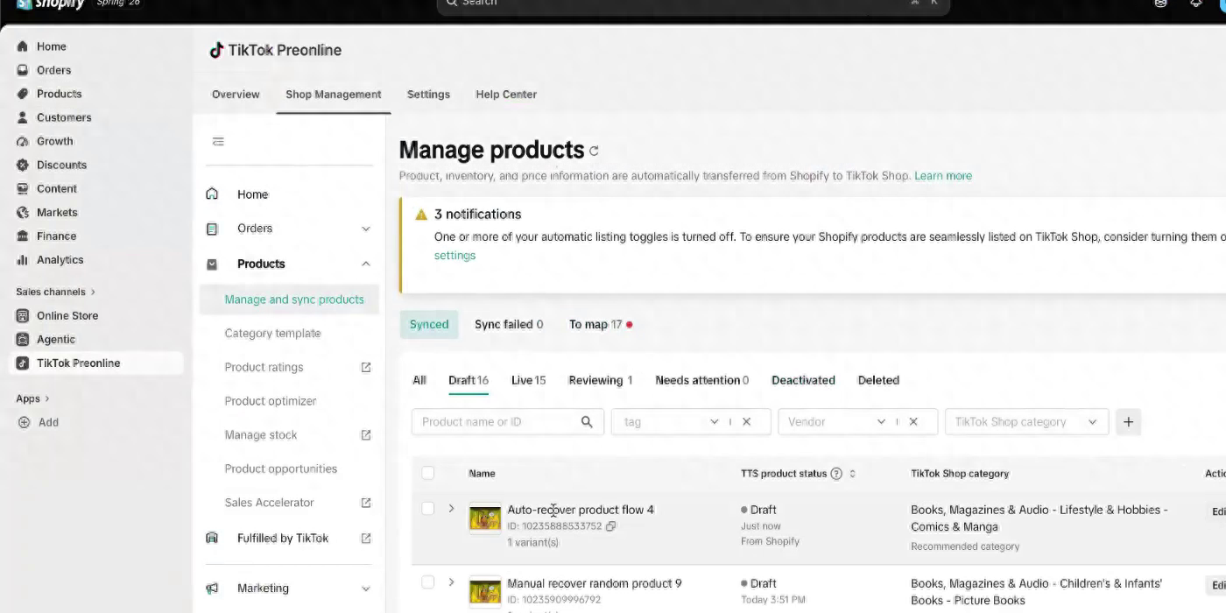Screen dimensions: 1226x613
Task: Open Analytics icon in Shopify sidebar
Action: [23, 260]
